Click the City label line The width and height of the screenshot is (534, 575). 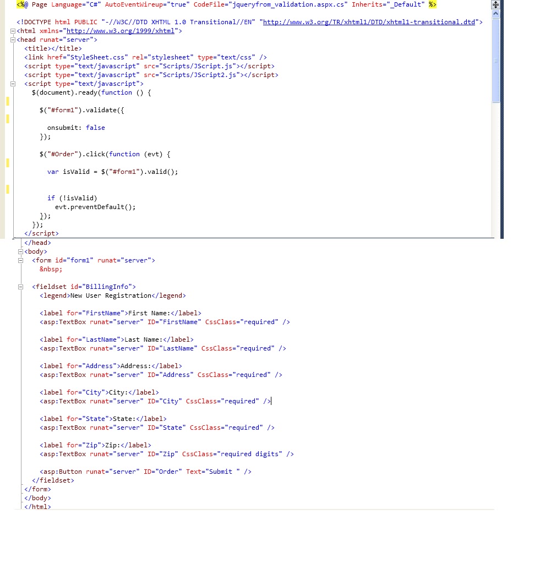tap(100, 392)
